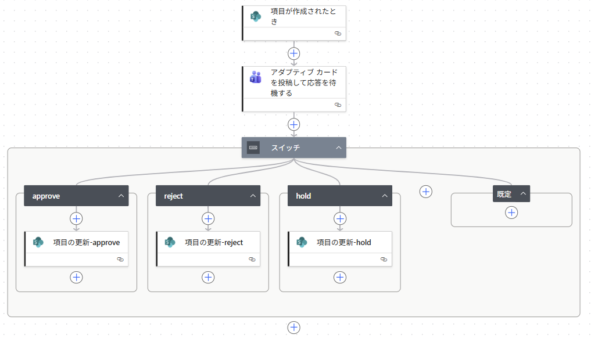
Task: Click the SharePoint icon on 項目の更新-approve
Action: point(38,242)
